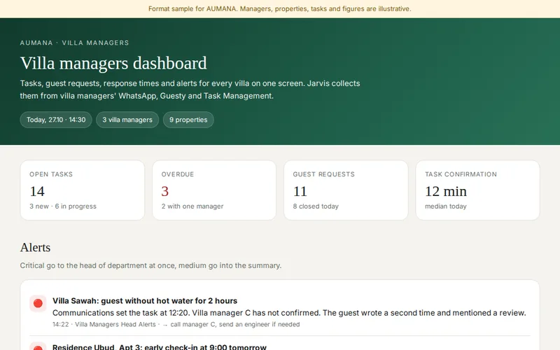560x350 pixels.
Task: Click 'Residence Ubud, Apt 3: early check-in' alert title
Action: (x=160, y=346)
